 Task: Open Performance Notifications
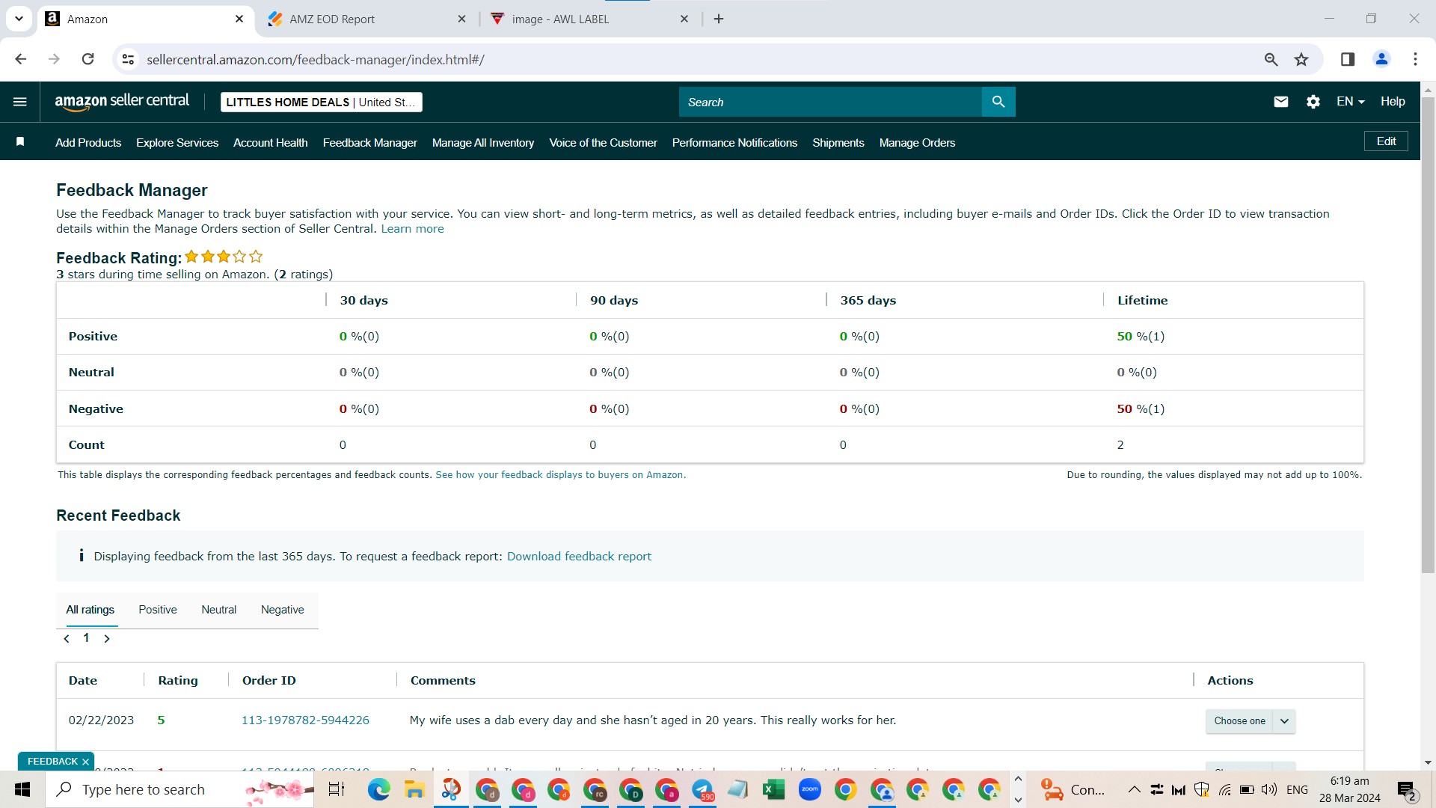tap(734, 143)
